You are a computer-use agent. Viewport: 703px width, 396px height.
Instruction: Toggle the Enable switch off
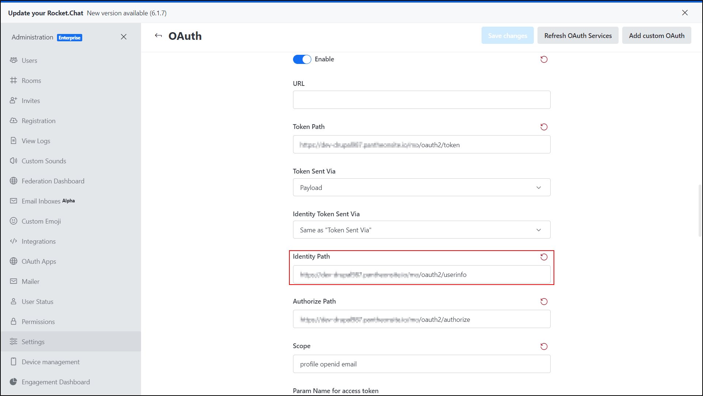[x=302, y=59]
